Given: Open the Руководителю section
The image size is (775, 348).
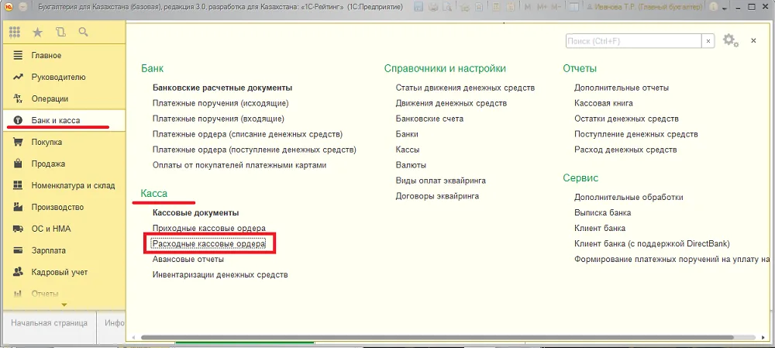Looking at the screenshot, I should pos(63,77).
